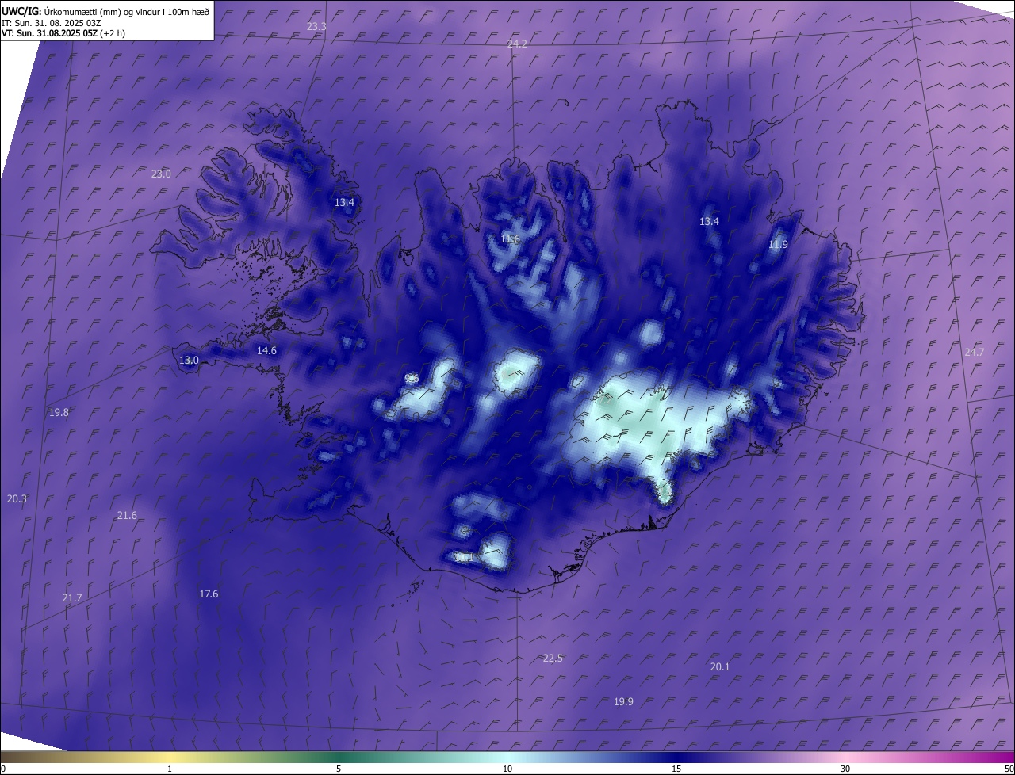This screenshot has height=775, width=1015.
Task: Click the 14.6 value label
Action: 266,350
